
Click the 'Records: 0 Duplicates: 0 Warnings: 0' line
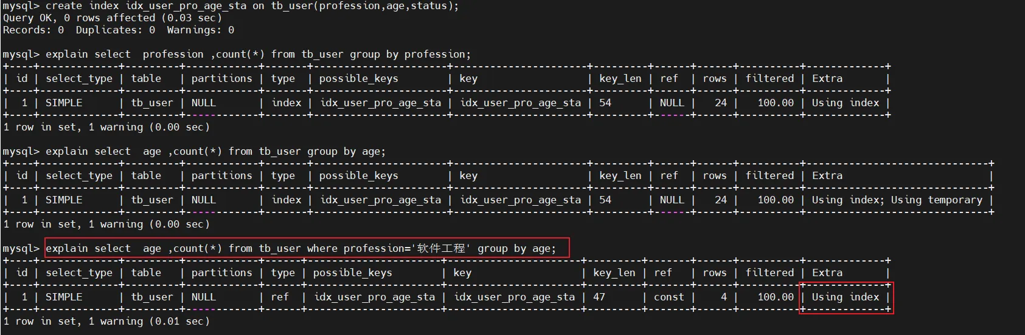(x=119, y=30)
